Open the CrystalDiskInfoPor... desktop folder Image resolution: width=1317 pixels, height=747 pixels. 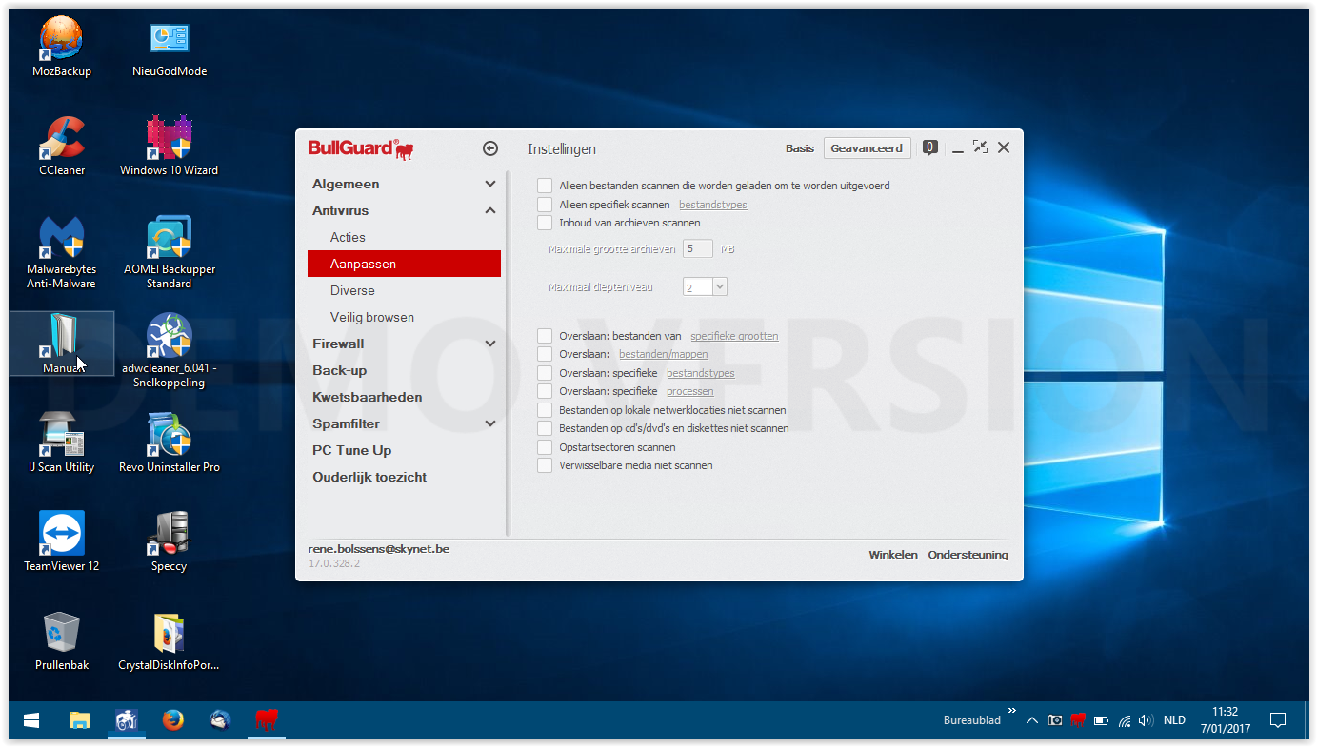point(170,641)
